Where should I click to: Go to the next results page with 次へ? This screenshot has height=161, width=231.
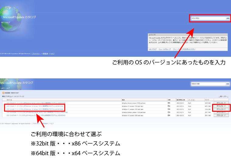tap(226, 97)
